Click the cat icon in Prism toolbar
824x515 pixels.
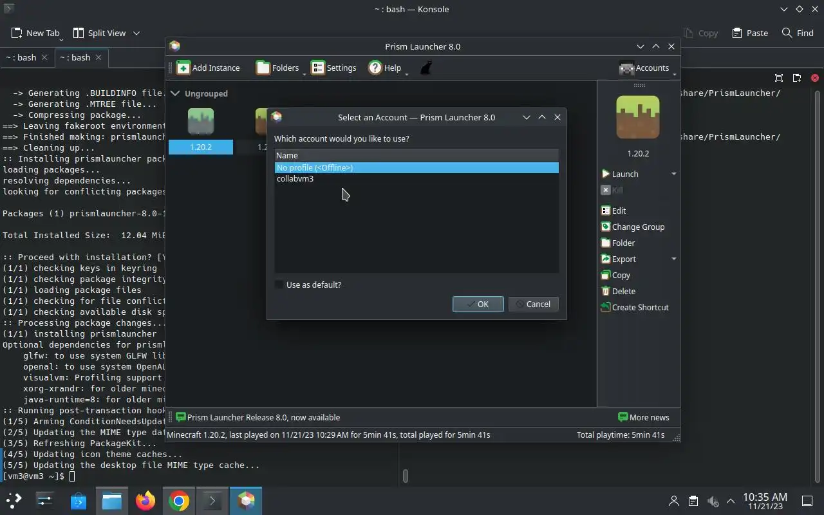(x=426, y=68)
